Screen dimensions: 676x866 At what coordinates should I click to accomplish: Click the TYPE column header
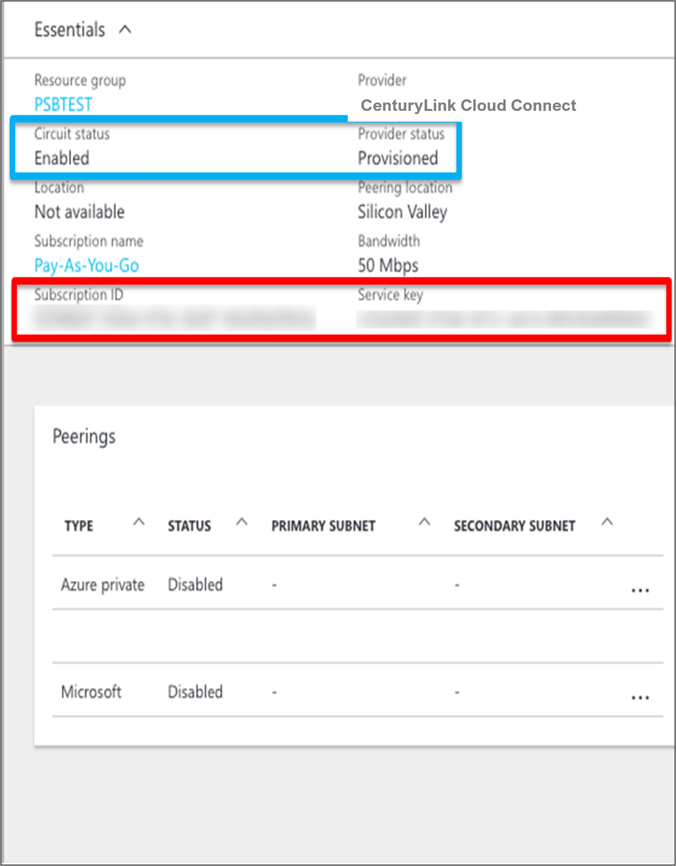79,526
